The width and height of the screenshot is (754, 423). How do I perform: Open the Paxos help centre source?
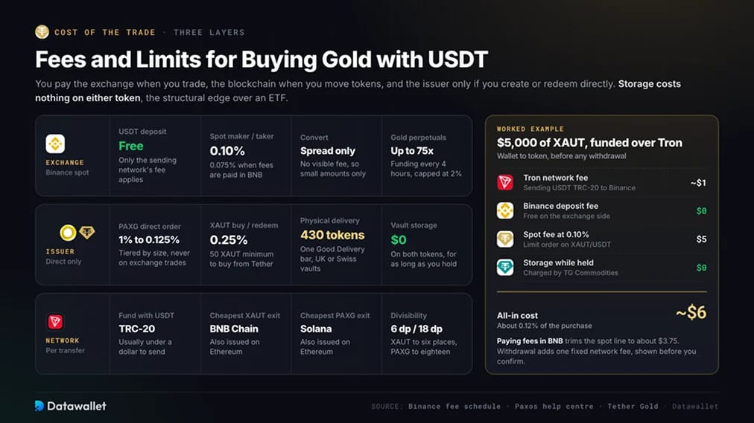(554, 406)
